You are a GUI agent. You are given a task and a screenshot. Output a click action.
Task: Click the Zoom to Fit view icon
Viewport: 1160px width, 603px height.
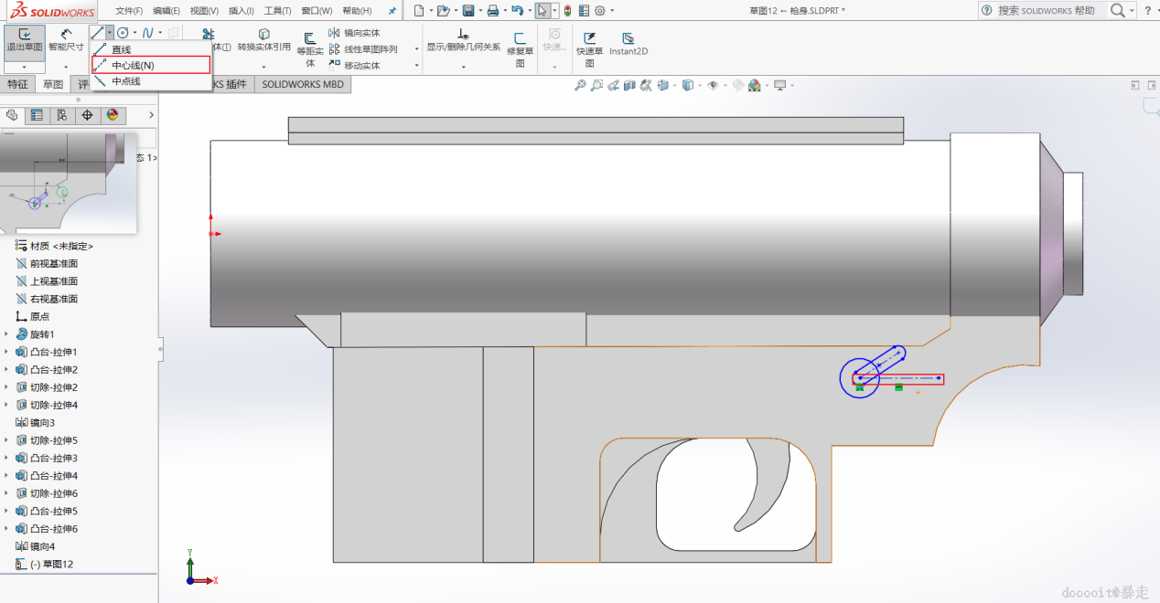coord(579,86)
